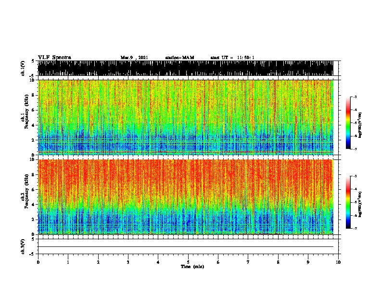Image resolution: width=381 pixels, height=294 pixels.
Task: Click the station=MAM label
Action: [179, 58]
